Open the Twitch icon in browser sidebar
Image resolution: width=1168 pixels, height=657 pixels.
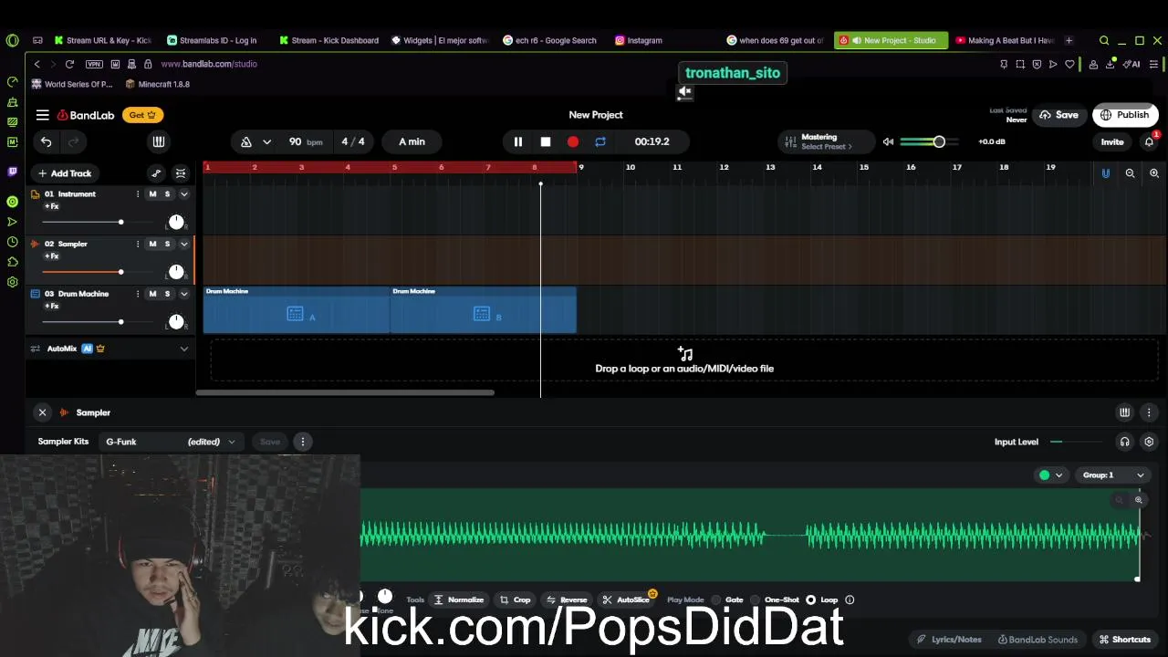12,172
